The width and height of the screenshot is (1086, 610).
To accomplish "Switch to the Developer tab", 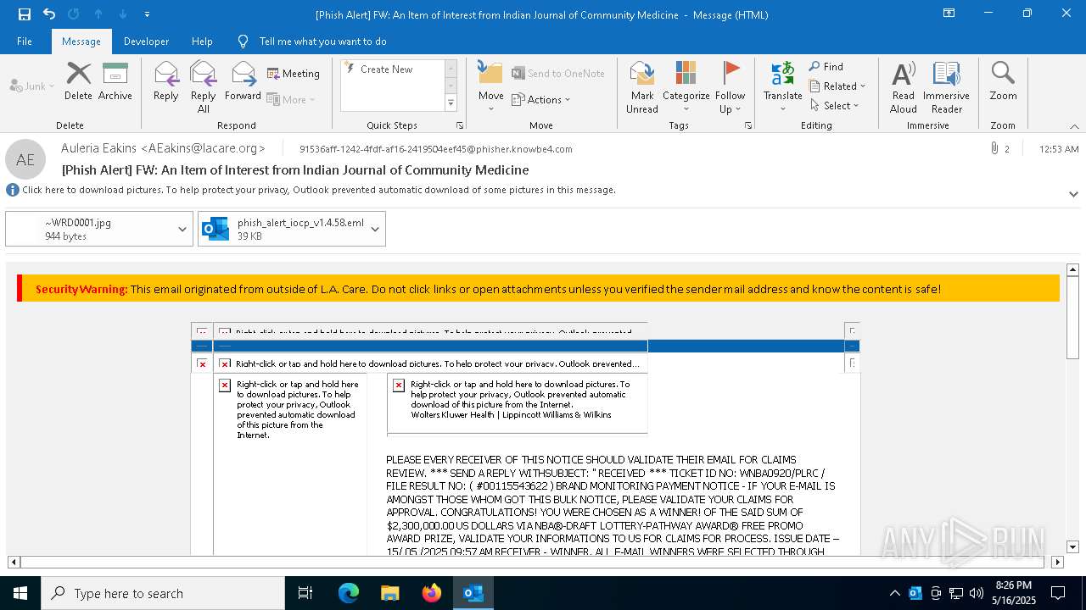I will click(146, 42).
